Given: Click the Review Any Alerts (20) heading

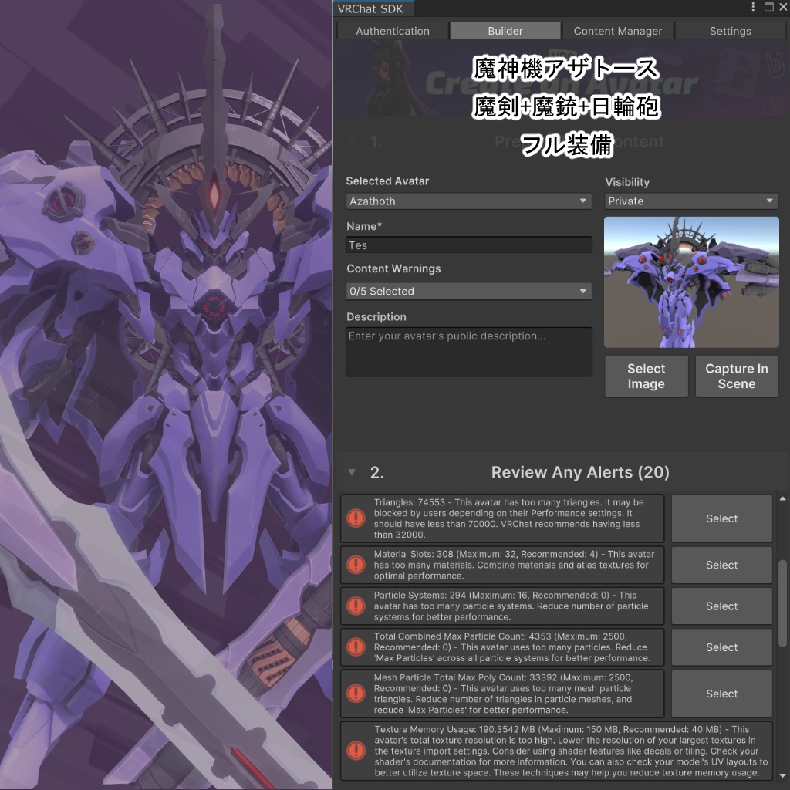Looking at the screenshot, I should point(580,472).
